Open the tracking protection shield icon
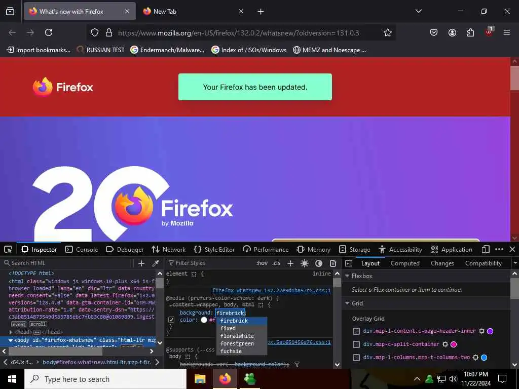This screenshot has height=389, width=519. (x=95, y=32)
